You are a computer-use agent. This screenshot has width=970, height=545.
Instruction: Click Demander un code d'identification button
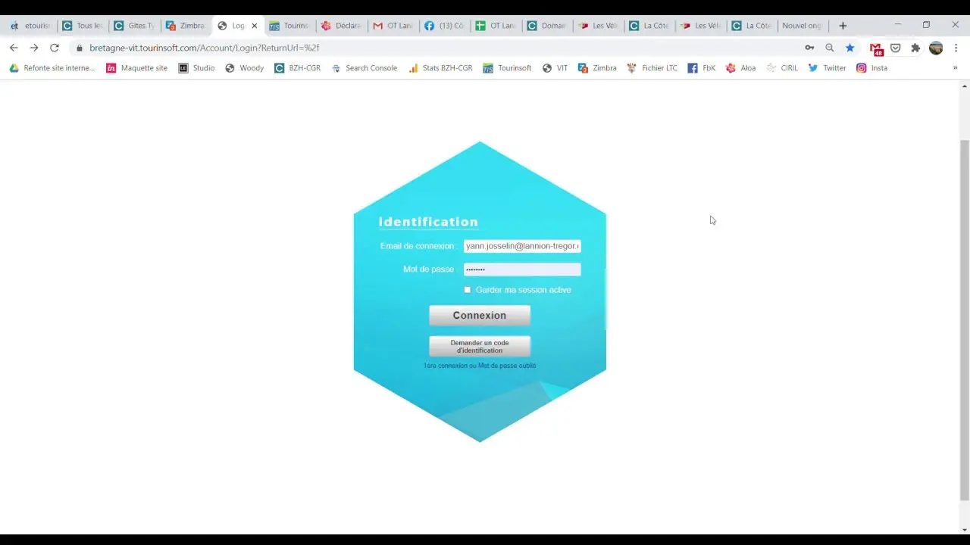click(x=480, y=347)
